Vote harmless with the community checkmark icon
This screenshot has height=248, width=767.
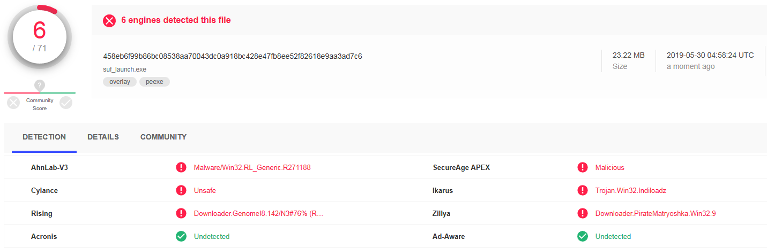point(66,103)
